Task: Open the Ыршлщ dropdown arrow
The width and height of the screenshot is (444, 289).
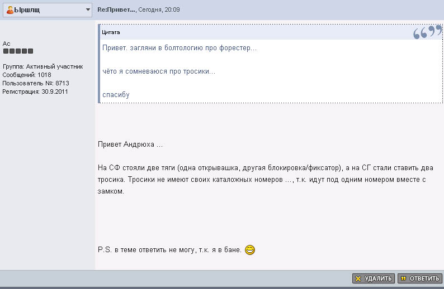Action: [88, 10]
